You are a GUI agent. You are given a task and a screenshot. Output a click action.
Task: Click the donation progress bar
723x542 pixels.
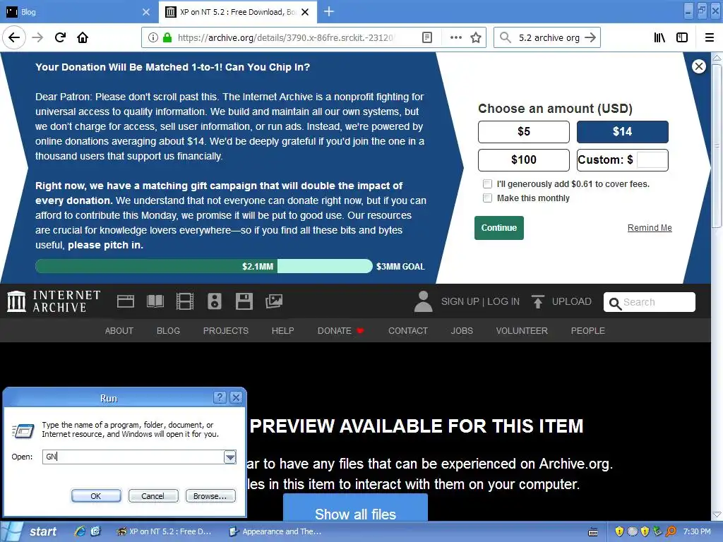204,266
